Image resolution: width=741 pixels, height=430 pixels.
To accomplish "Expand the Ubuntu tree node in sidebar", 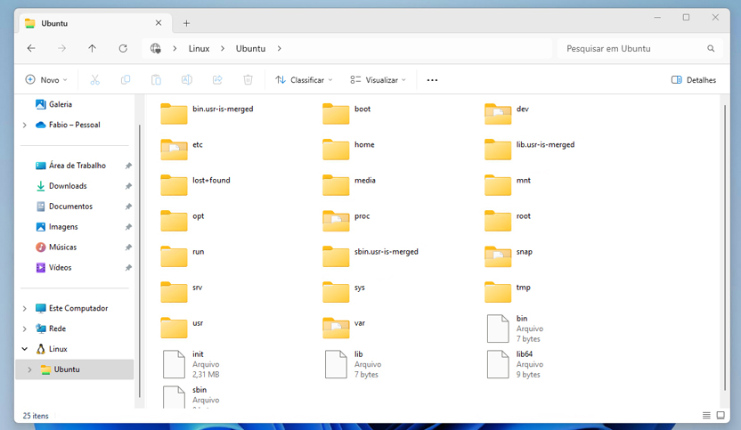I will point(29,369).
